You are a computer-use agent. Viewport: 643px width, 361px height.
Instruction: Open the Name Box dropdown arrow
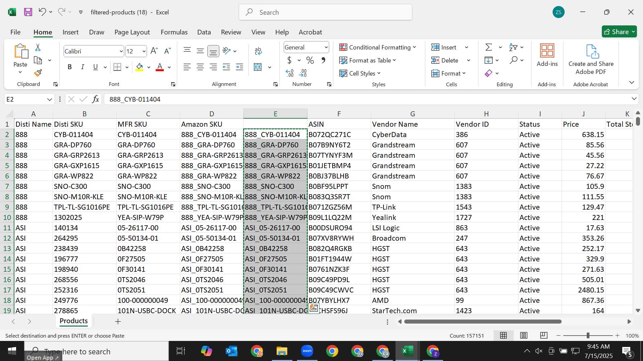click(x=50, y=99)
